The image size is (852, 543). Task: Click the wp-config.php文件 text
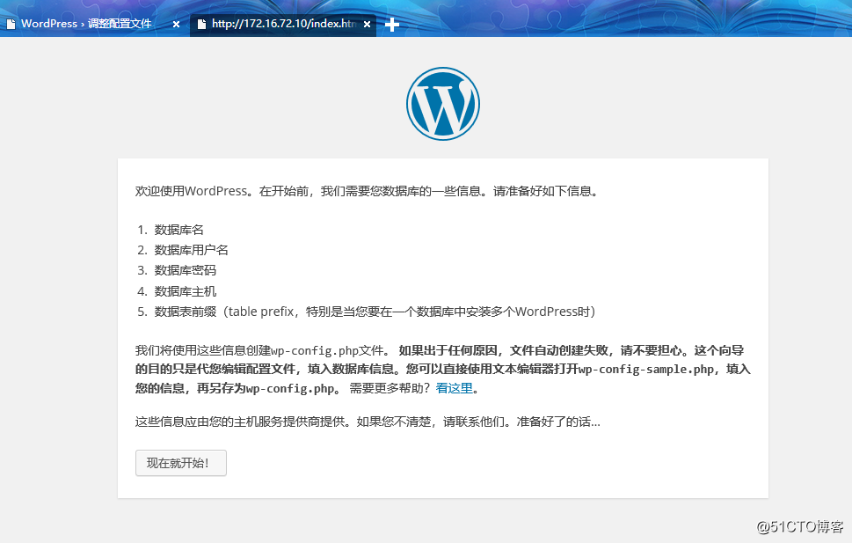click(x=328, y=350)
